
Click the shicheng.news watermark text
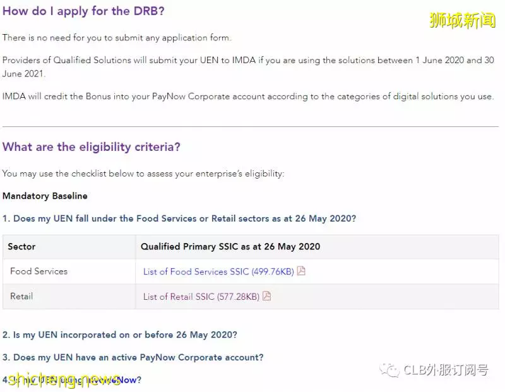point(64,380)
